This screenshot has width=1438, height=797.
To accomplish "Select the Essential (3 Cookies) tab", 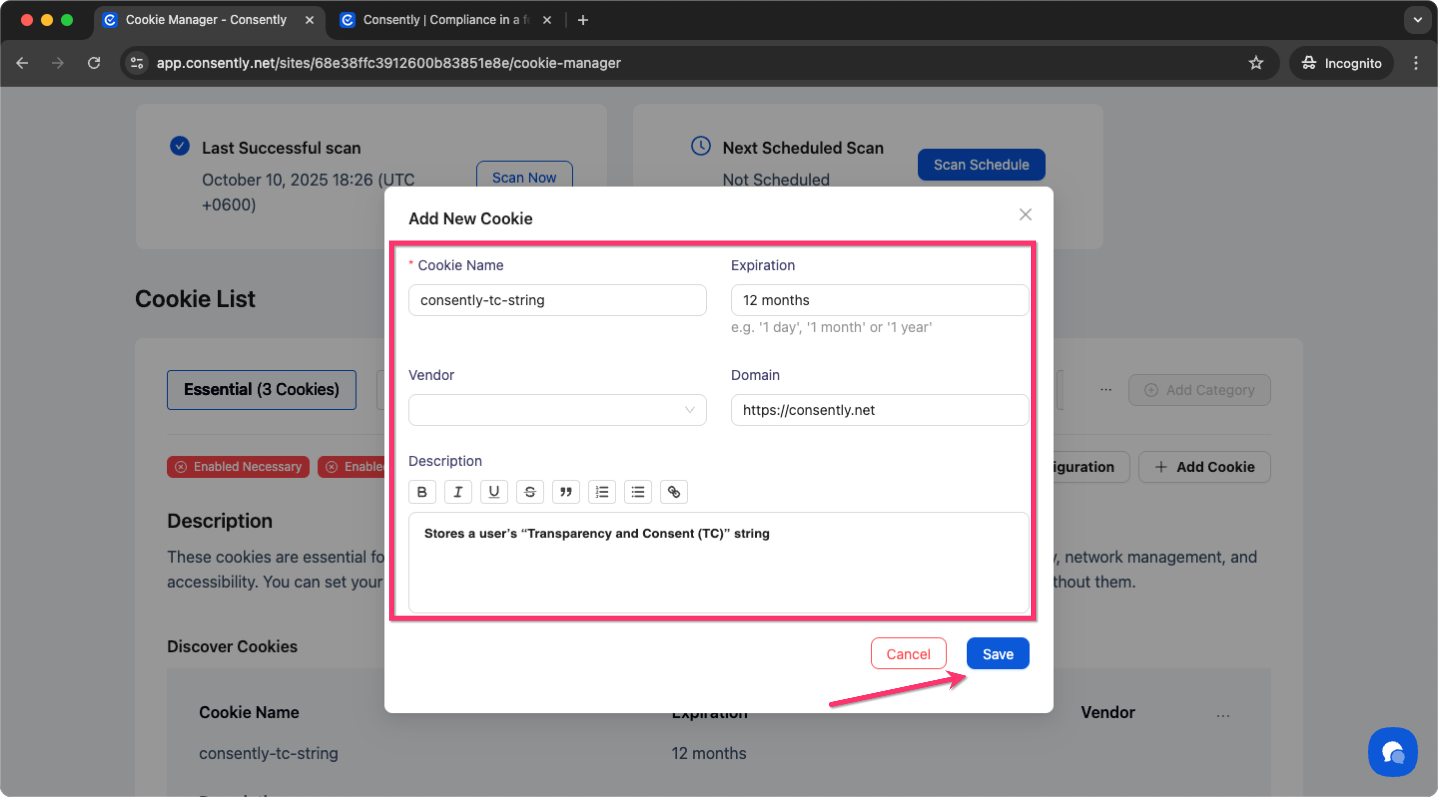I will pyautogui.click(x=261, y=390).
